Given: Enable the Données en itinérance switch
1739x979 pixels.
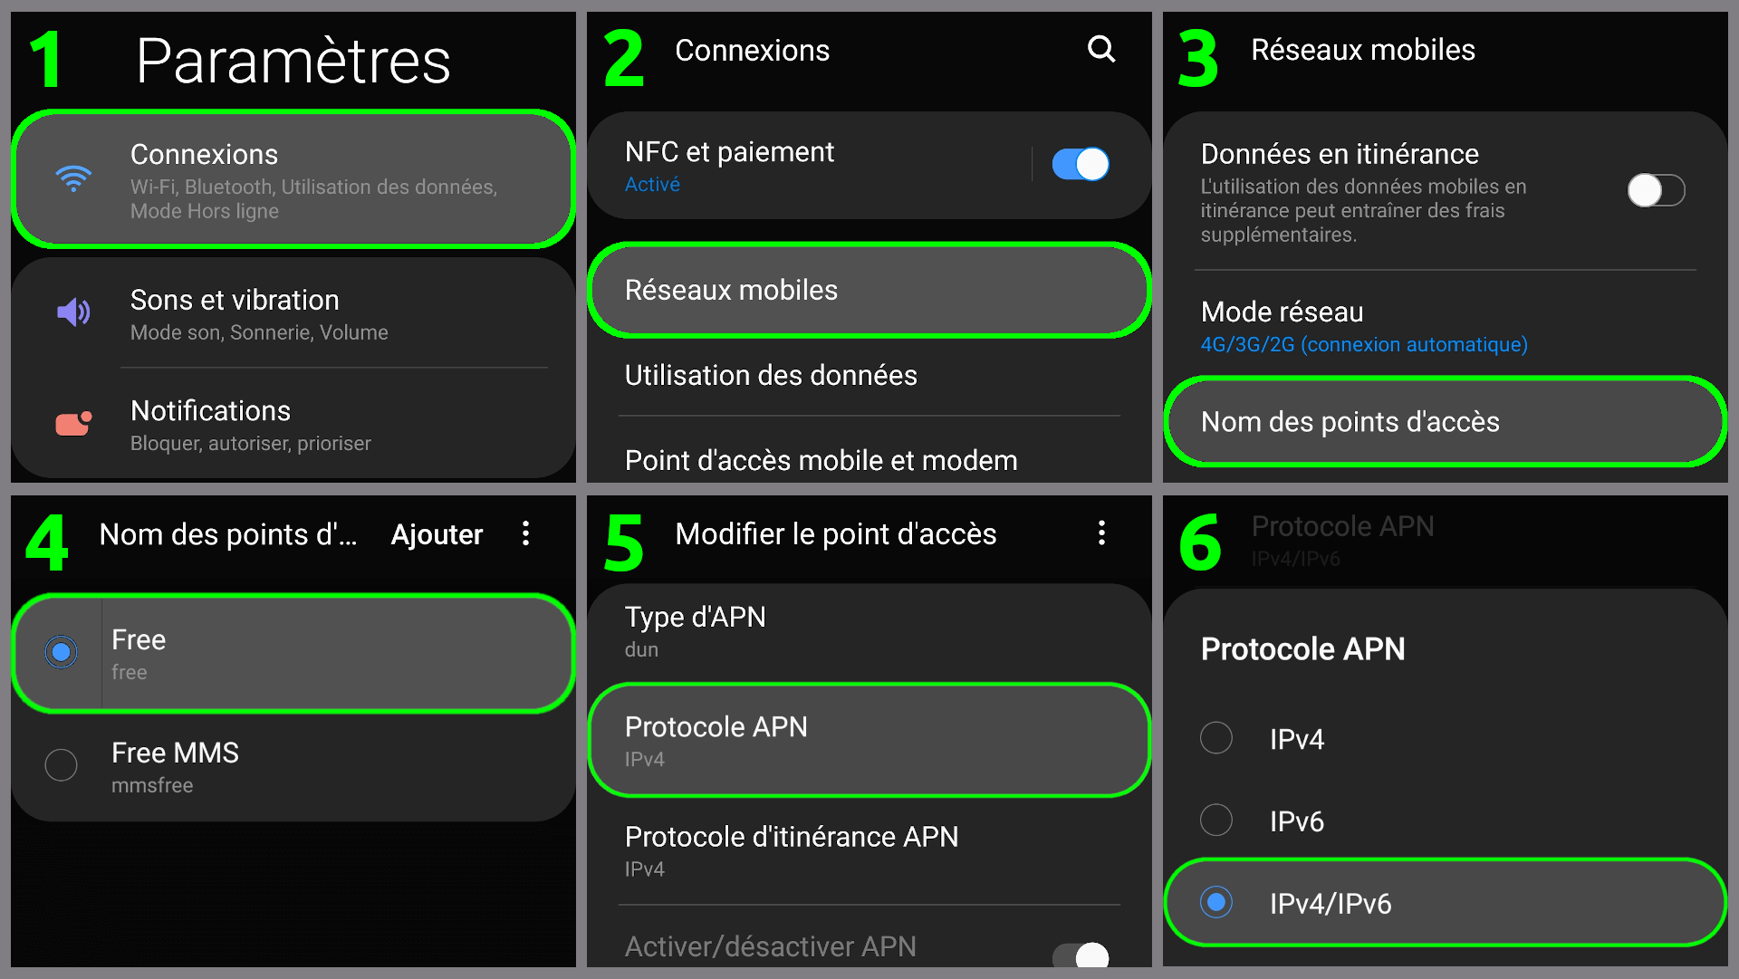Looking at the screenshot, I should (x=1655, y=190).
